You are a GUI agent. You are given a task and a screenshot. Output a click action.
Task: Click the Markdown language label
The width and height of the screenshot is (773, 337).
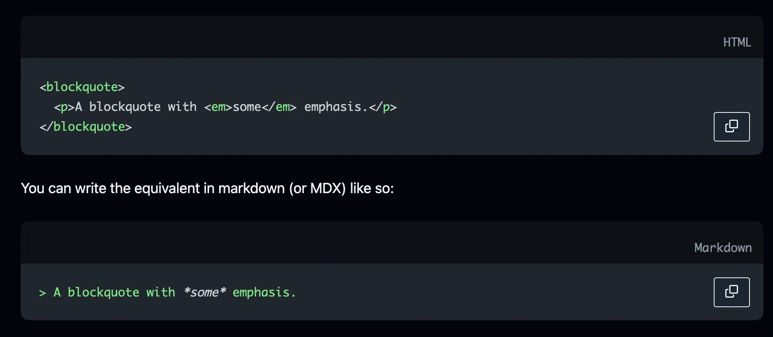(723, 248)
